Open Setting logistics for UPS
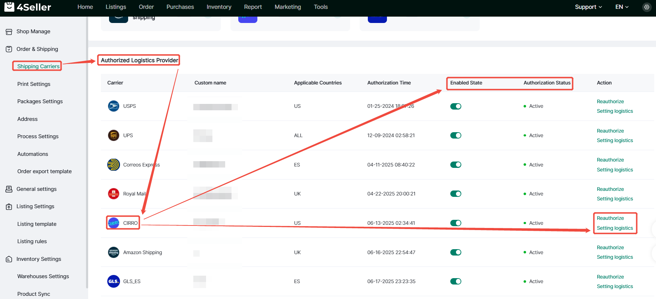This screenshot has height=299, width=656. (615, 140)
